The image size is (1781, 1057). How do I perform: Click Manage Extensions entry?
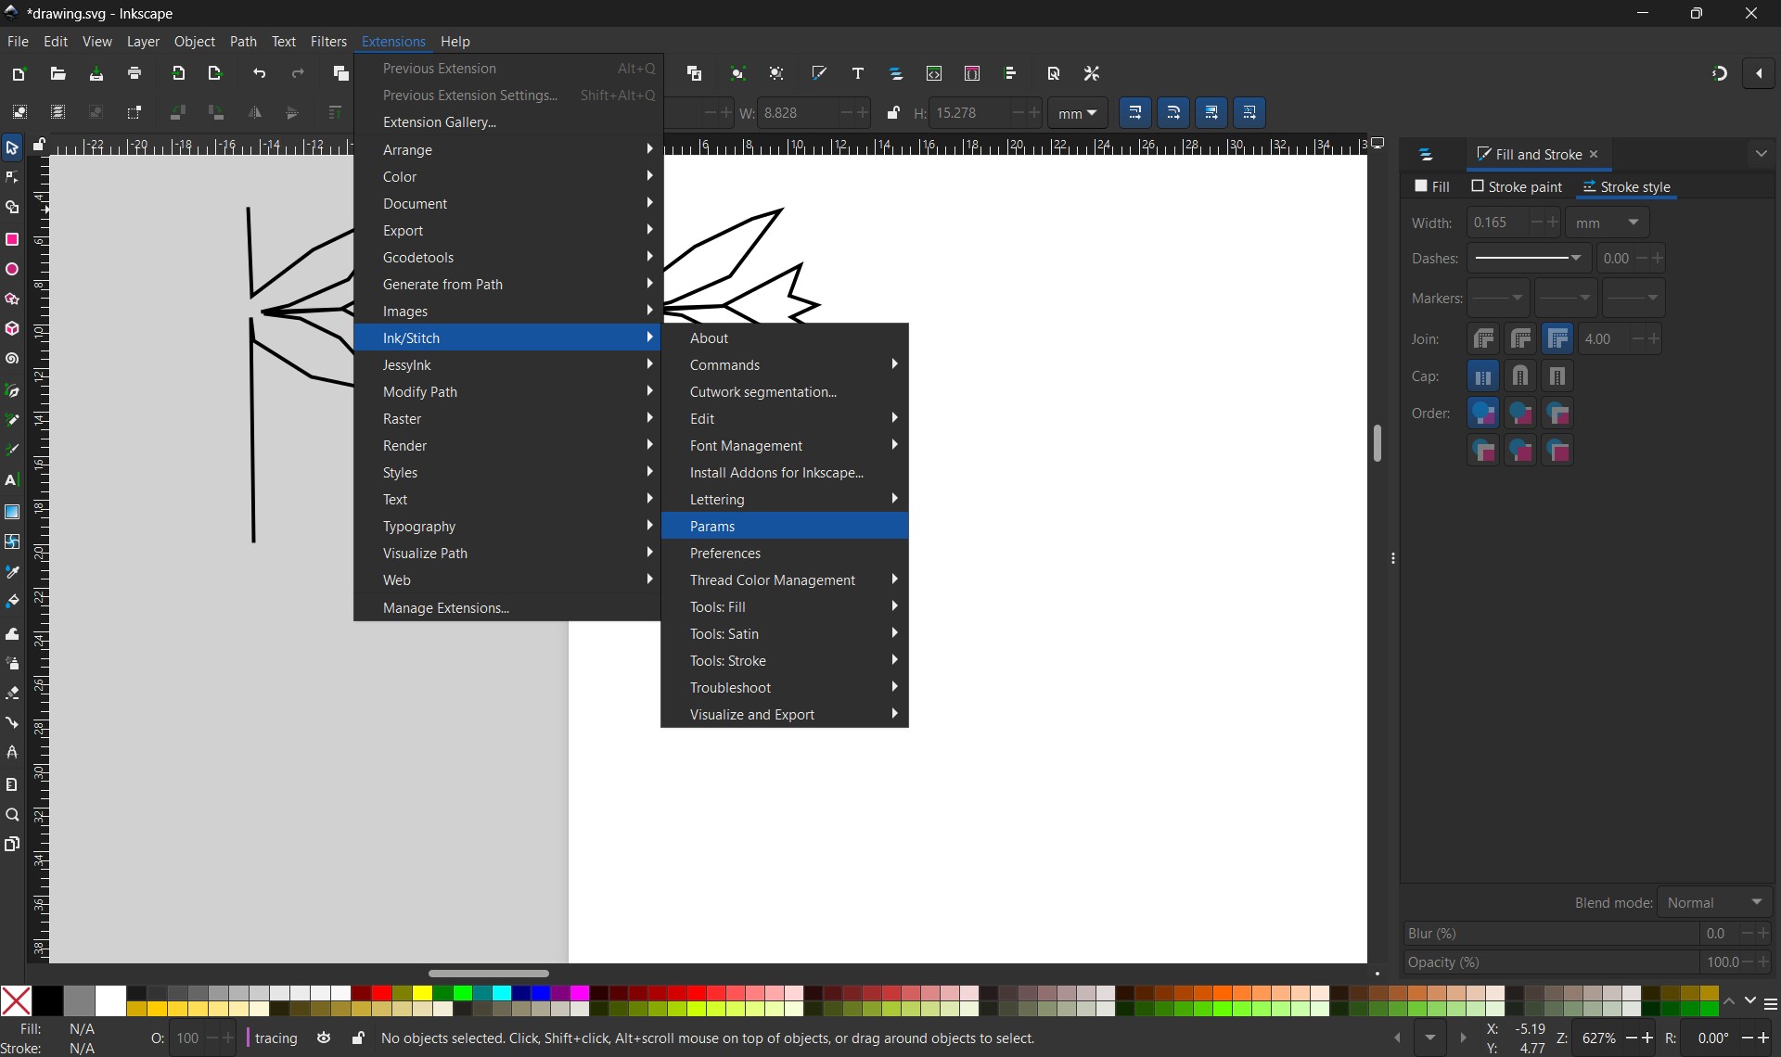coord(507,608)
